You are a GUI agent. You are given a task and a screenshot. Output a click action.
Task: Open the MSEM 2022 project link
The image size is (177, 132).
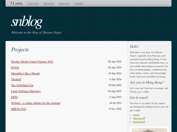[19, 109]
